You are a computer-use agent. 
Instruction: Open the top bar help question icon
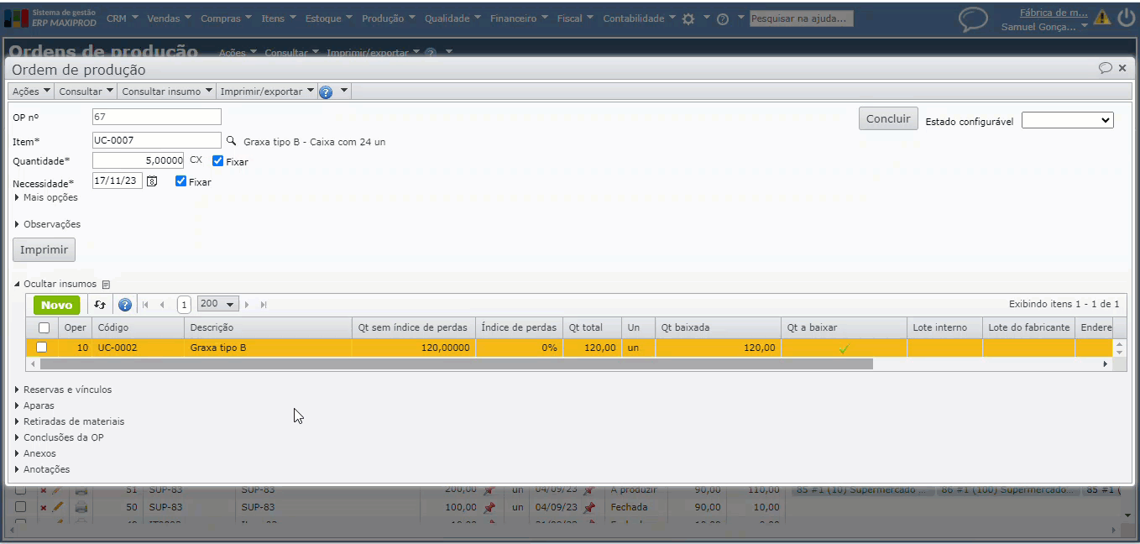pyautogui.click(x=722, y=18)
